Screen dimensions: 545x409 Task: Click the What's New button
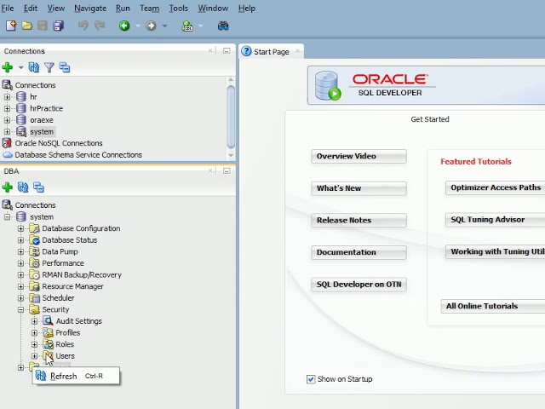point(359,188)
